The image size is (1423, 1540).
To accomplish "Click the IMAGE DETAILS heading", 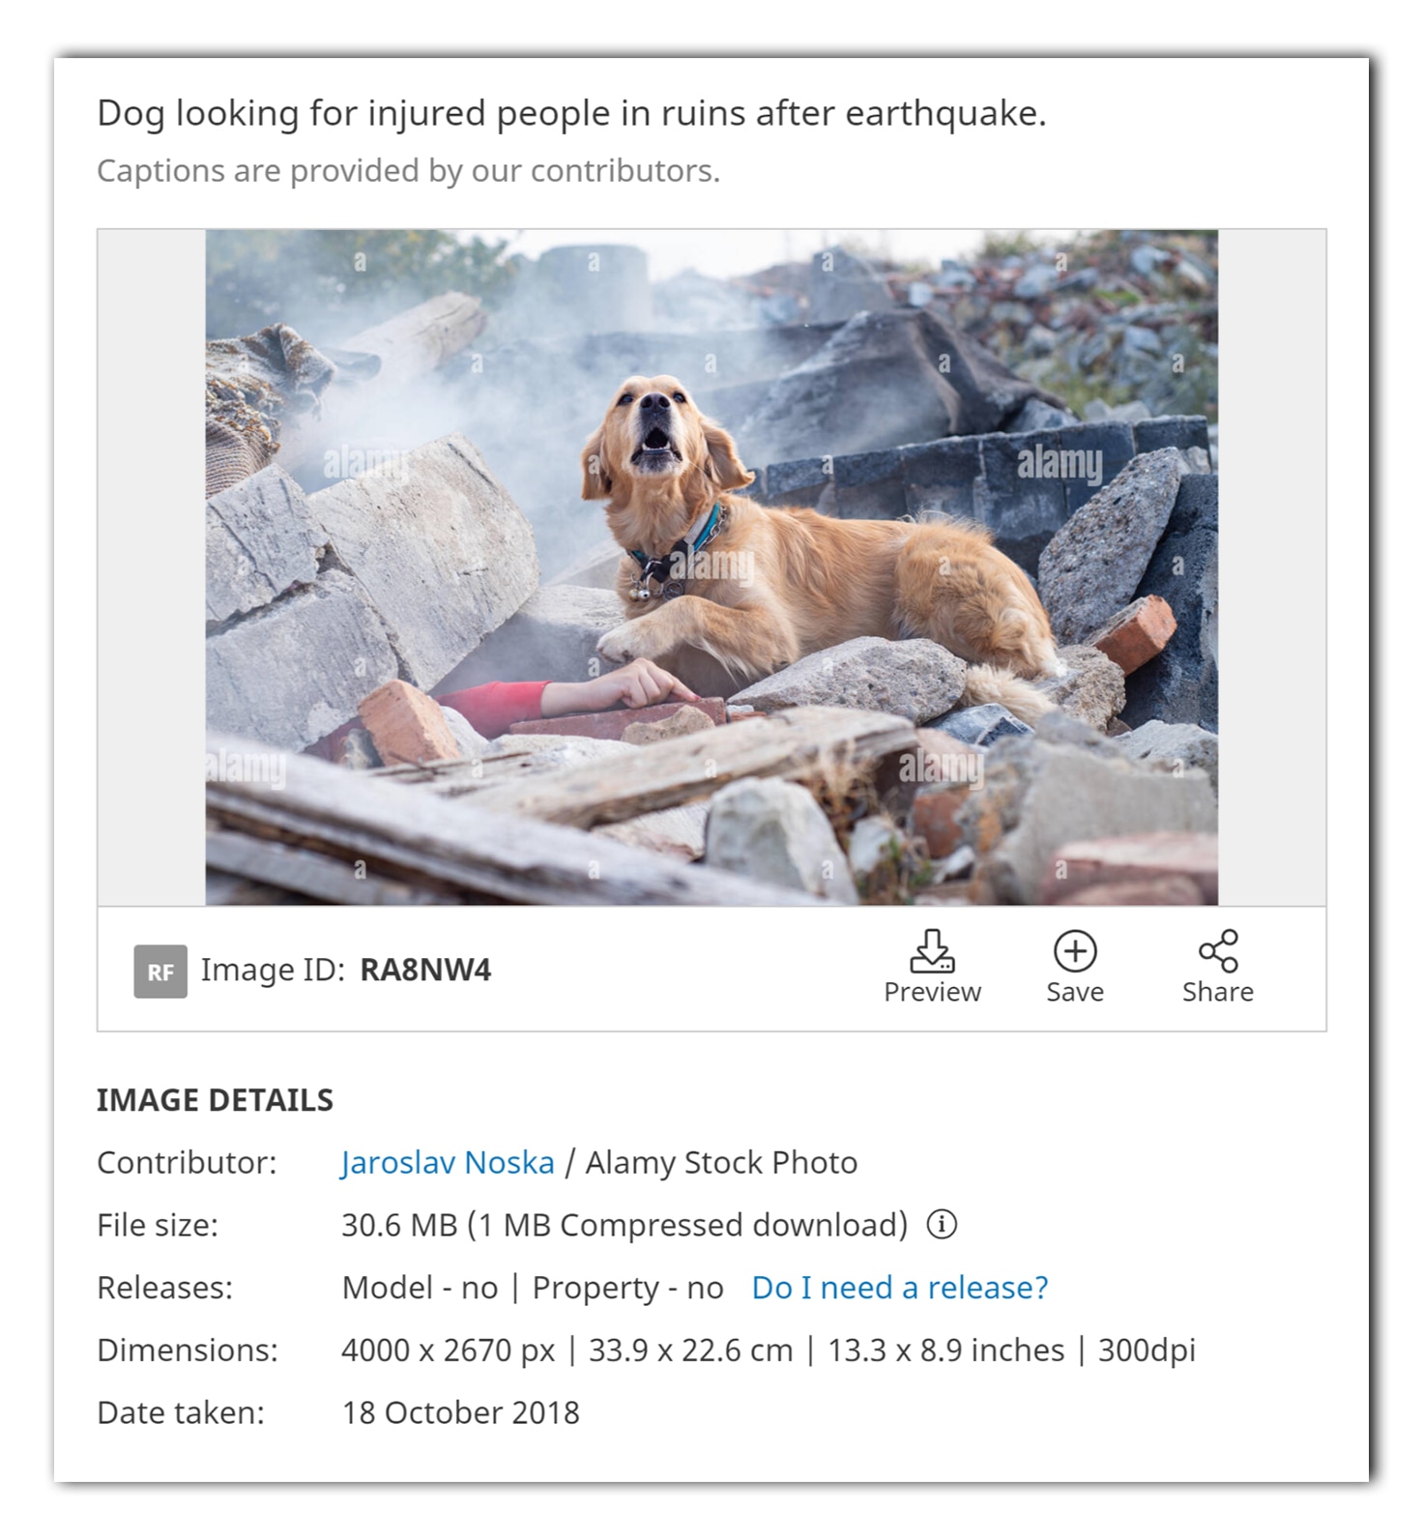I will click(x=215, y=1100).
